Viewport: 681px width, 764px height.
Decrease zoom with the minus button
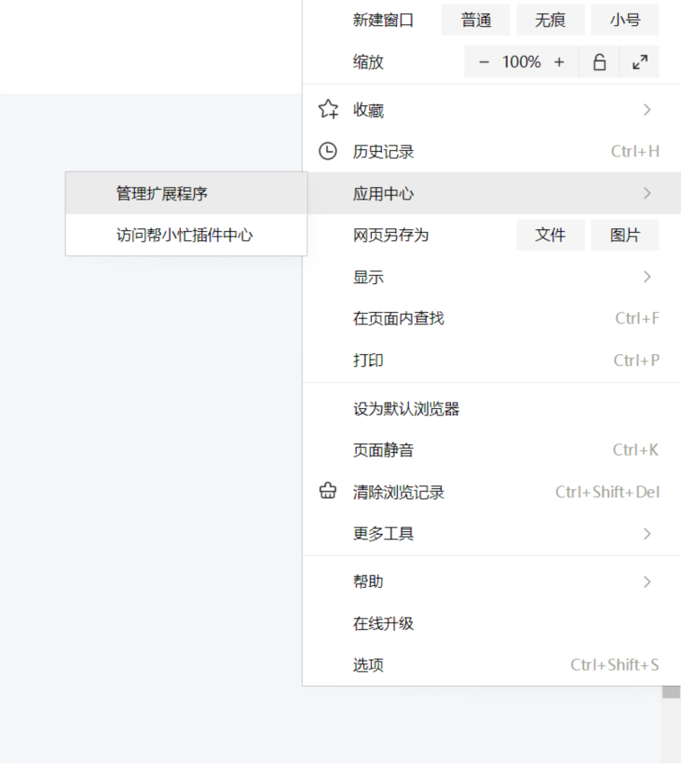point(483,62)
